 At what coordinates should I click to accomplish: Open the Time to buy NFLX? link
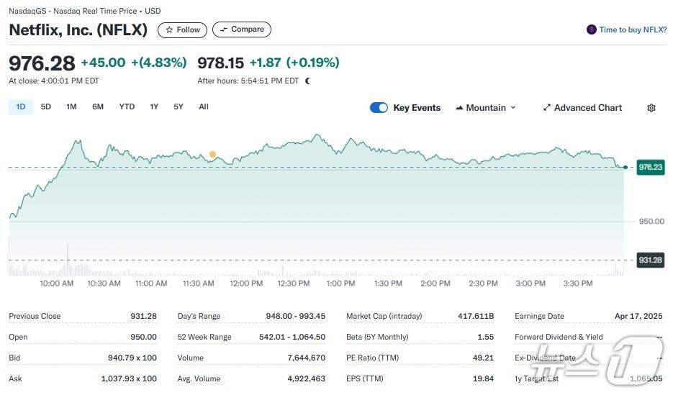pos(632,29)
